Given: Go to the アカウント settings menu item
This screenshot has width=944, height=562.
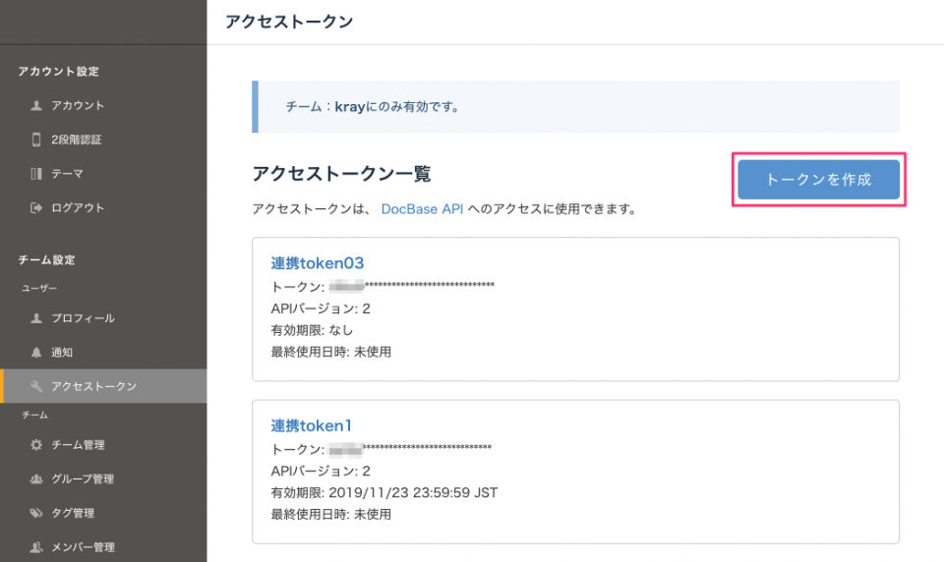Looking at the screenshot, I should click(78, 105).
